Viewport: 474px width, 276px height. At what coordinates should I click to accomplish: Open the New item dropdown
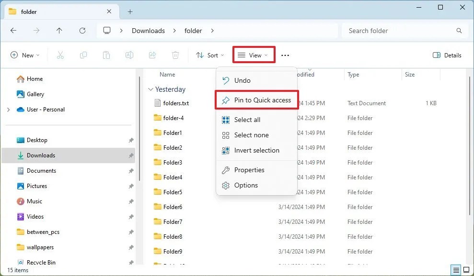[x=25, y=55]
